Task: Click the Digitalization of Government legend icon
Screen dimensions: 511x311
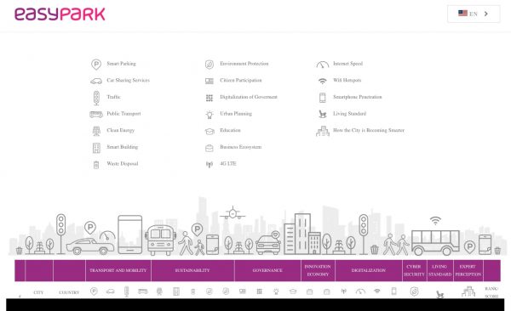Action: 210,98
